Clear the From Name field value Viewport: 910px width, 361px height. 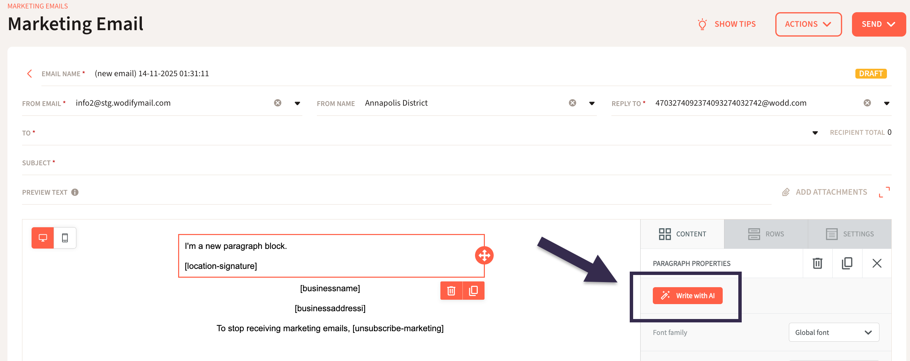click(x=572, y=103)
